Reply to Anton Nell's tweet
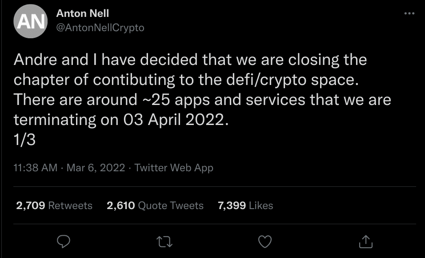Screen dimensions: 425x258 [64, 242]
